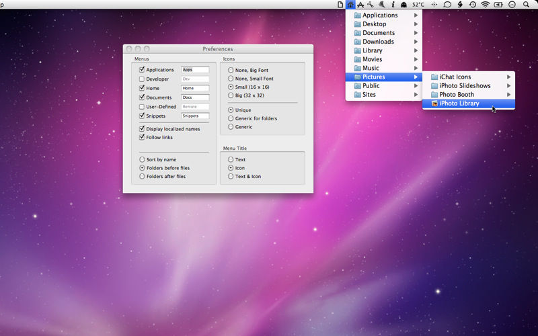Click the Home house icon in menu bar
The image size is (538, 336).
(x=350, y=5)
